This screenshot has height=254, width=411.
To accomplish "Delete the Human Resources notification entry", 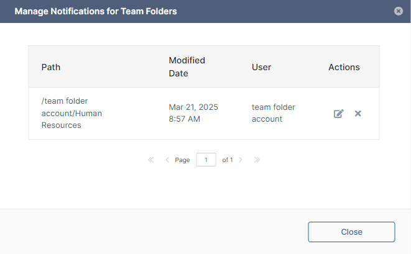I will coord(358,114).
